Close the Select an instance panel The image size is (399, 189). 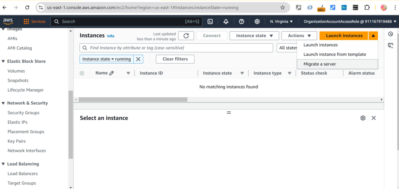(x=374, y=118)
